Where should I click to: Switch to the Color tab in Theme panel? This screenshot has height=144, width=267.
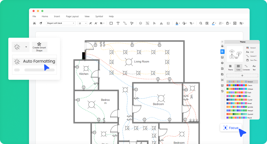238,68
